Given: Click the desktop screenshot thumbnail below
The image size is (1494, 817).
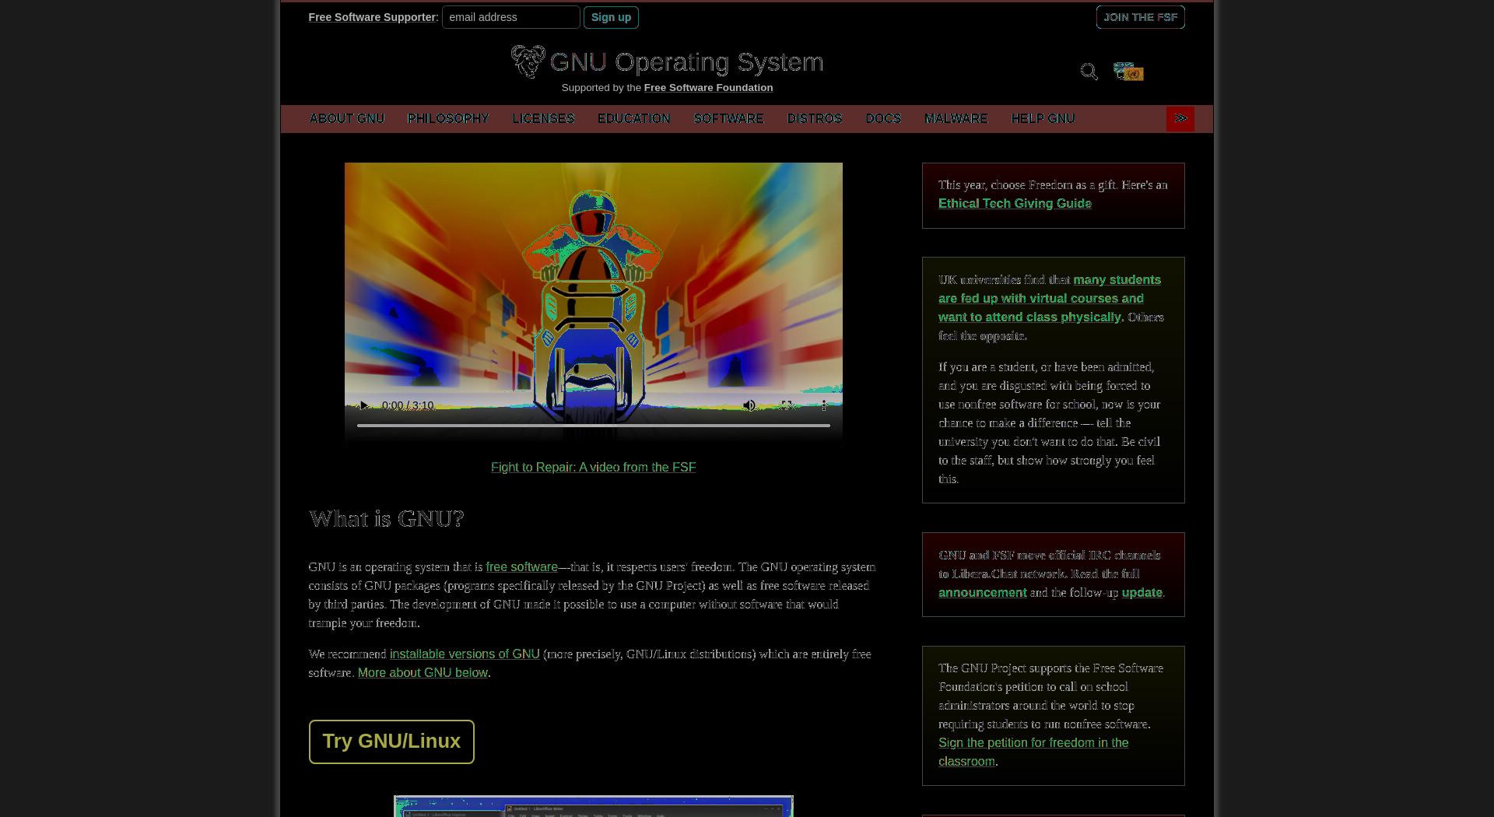Looking at the screenshot, I should [593, 806].
